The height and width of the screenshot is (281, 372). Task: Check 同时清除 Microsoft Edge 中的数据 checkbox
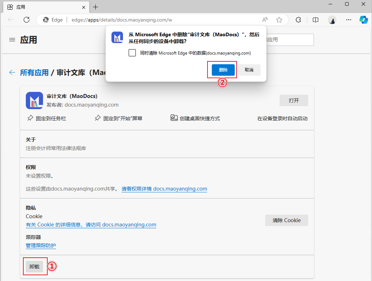pyautogui.click(x=132, y=53)
